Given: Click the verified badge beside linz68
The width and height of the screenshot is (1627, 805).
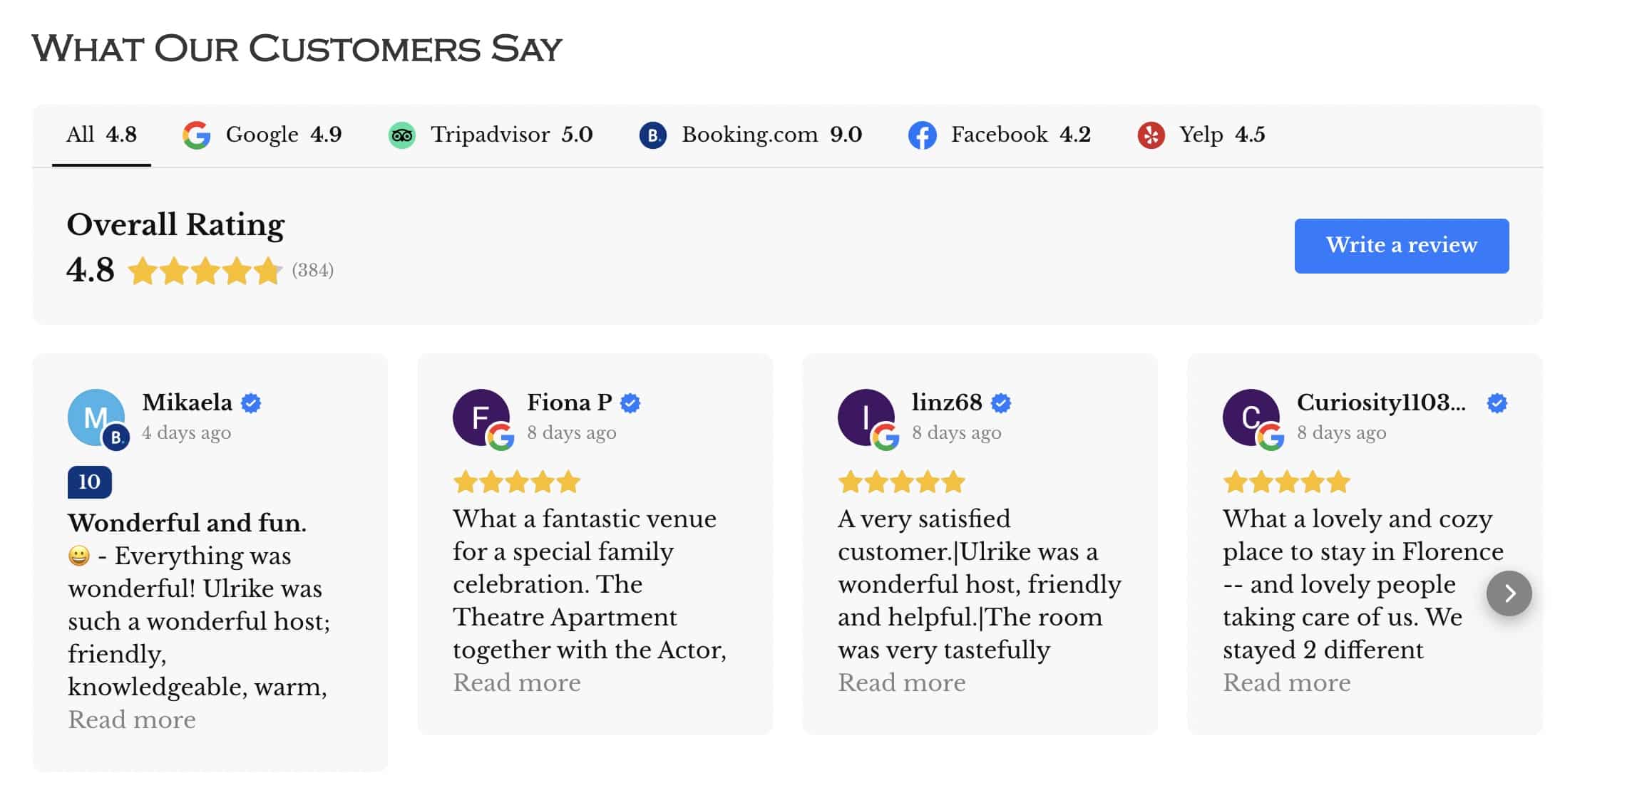Looking at the screenshot, I should click(1001, 403).
